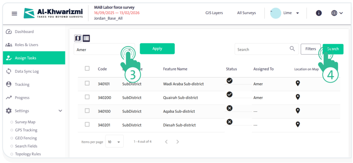Open the Filters button
Screen dimensions: 353x163
[310, 49]
